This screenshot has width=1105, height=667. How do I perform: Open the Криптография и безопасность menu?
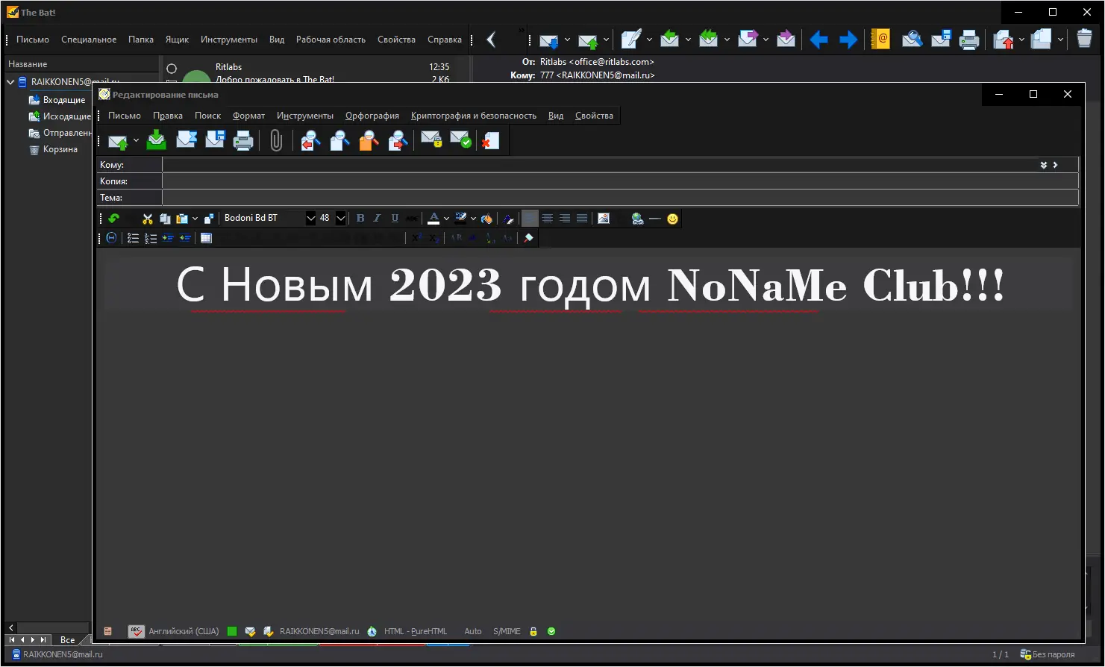coord(474,115)
